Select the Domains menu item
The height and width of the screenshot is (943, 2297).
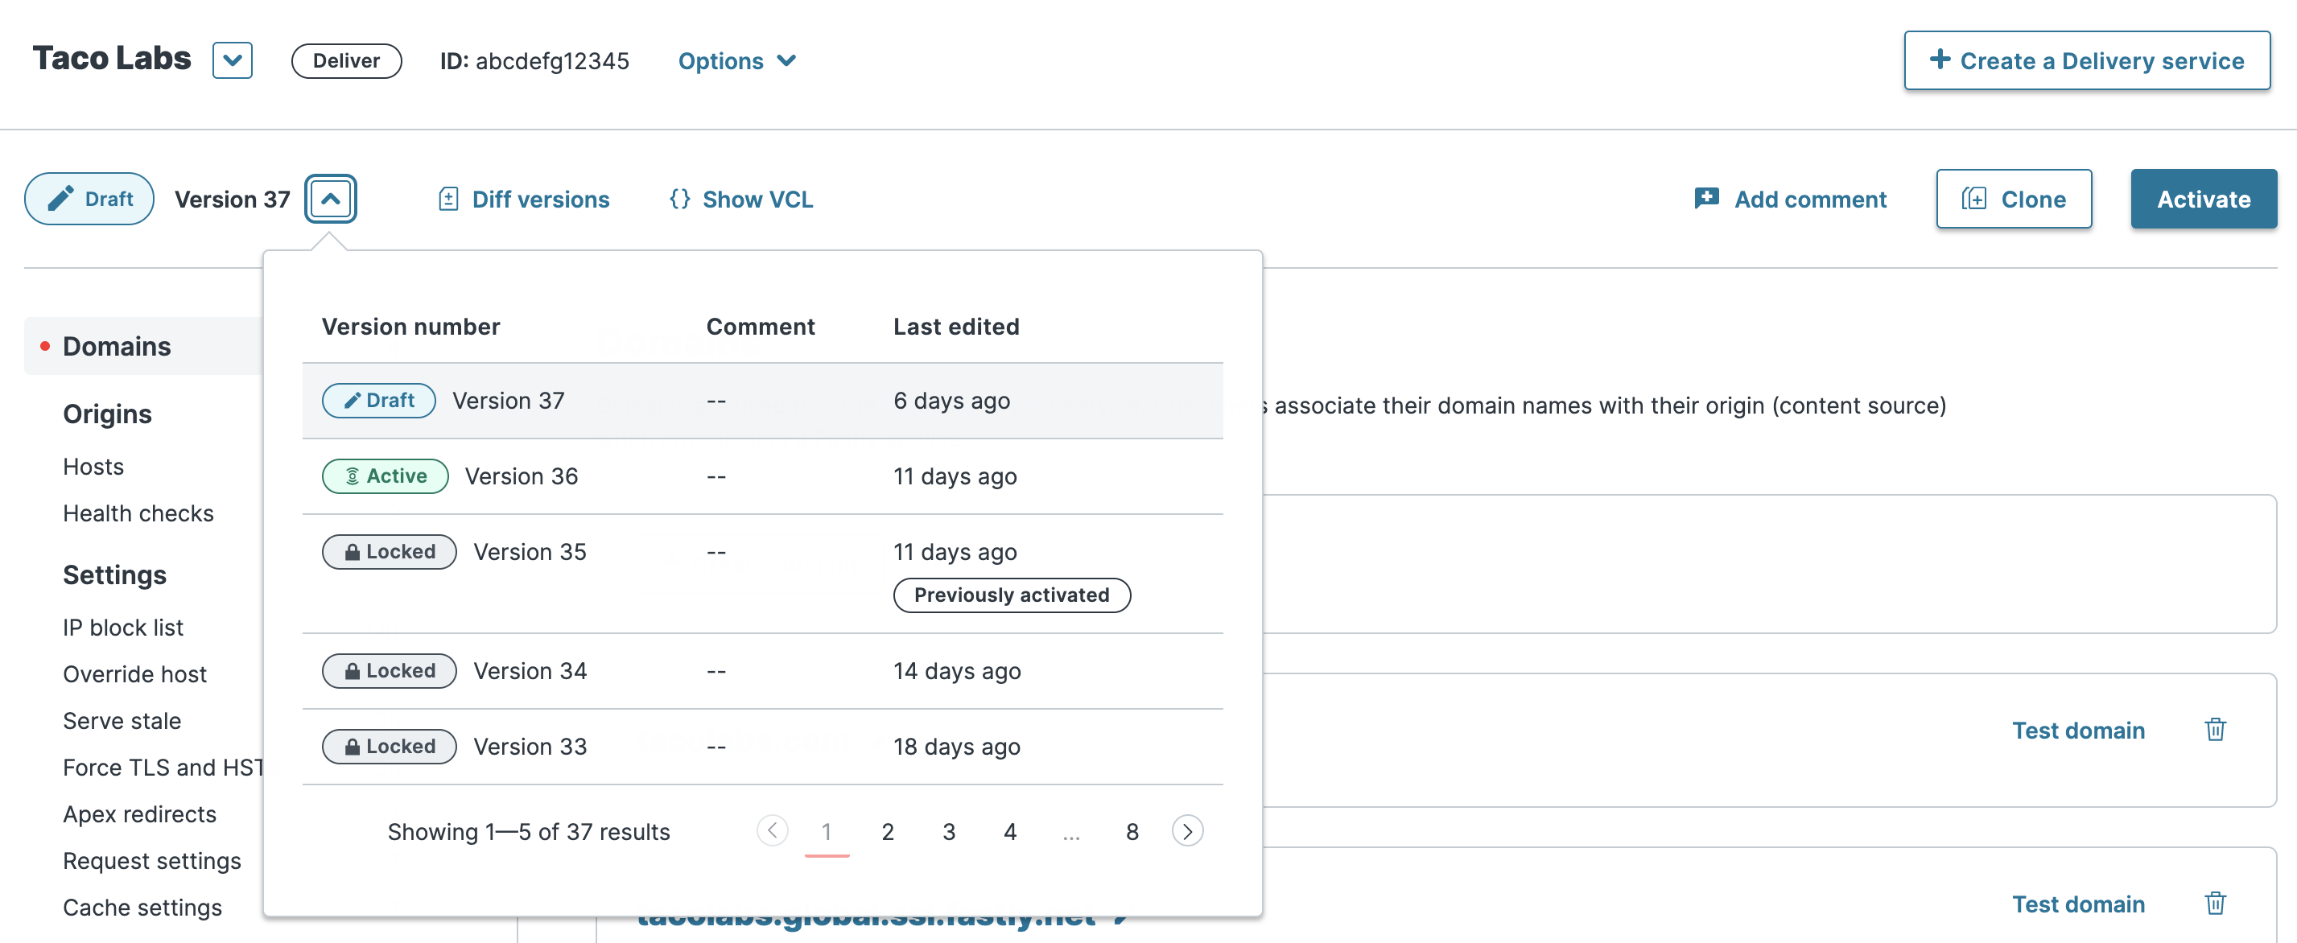coord(116,345)
